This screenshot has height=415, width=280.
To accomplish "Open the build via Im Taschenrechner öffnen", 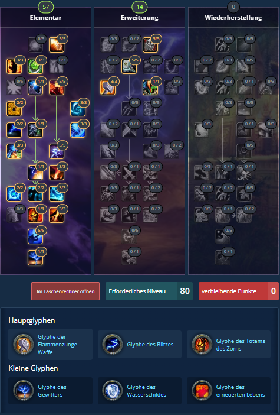I will tap(65, 291).
